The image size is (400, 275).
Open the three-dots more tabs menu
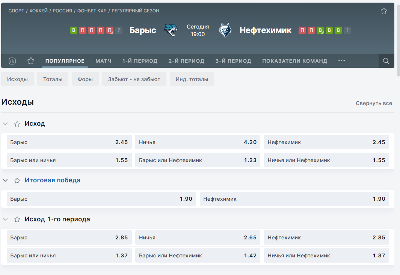coord(341,61)
